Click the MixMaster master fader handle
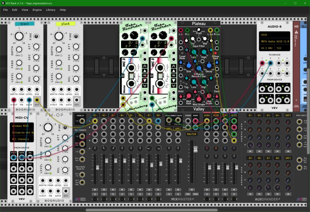 tap(195, 149)
